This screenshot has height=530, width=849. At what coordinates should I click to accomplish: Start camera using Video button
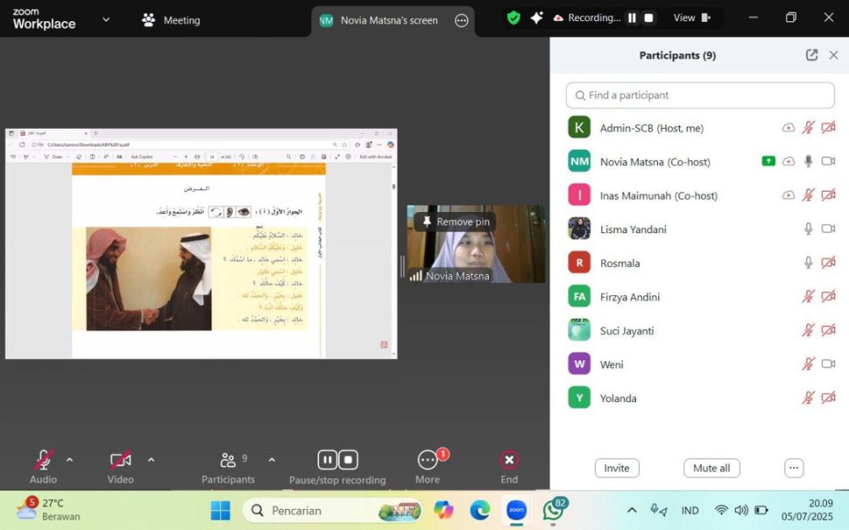click(x=120, y=466)
